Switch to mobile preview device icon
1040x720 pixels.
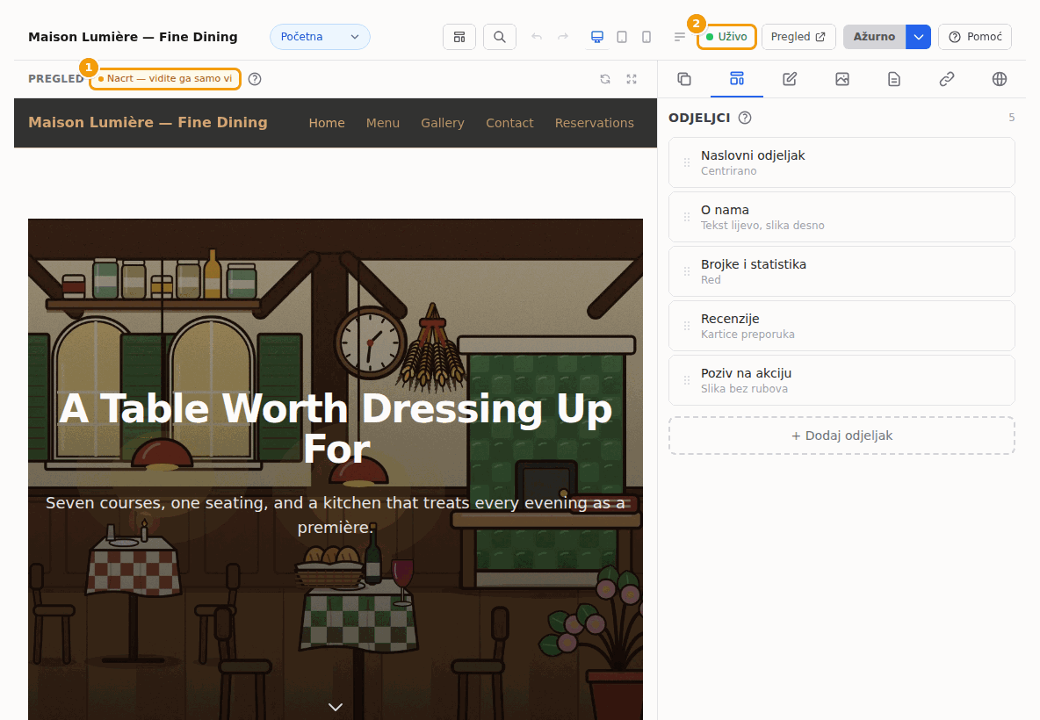646,37
